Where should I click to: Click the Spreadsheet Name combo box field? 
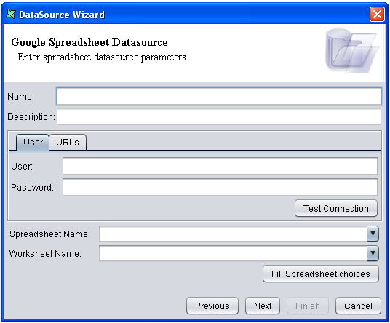point(233,234)
